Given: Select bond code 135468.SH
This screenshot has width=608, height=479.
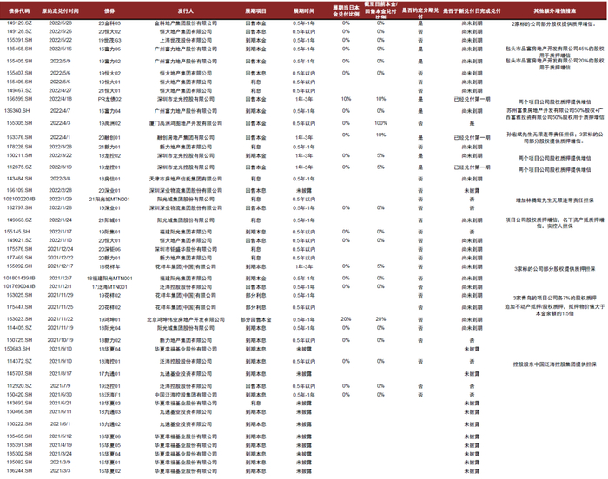Looking at the screenshot, I should 19,49.
